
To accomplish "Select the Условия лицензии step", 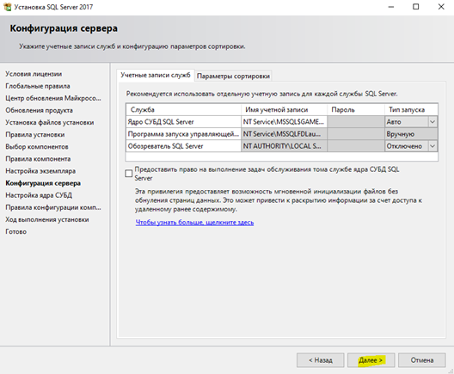I will 34,74.
